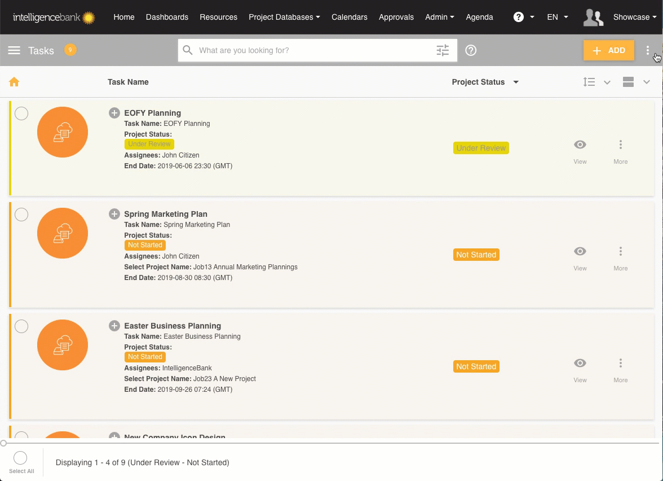This screenshot has height=481, width=663.
Task: Open Agenda from navigation
Action: pyautogui.click(x=479, y=17)
